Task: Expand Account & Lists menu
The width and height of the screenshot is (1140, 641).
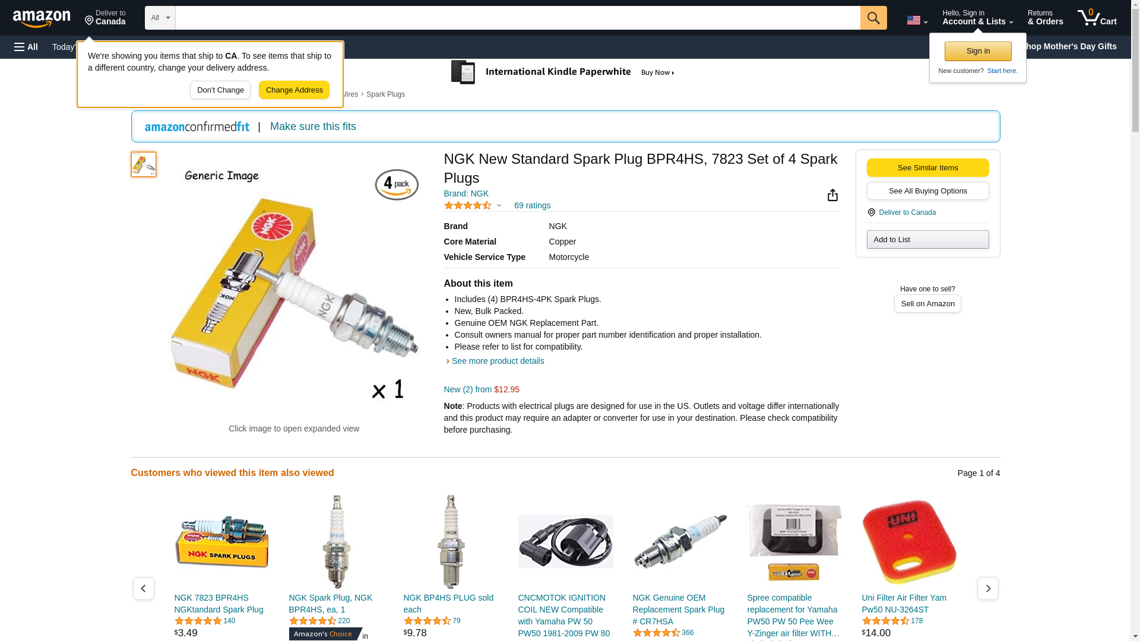Action: [977, 18]
